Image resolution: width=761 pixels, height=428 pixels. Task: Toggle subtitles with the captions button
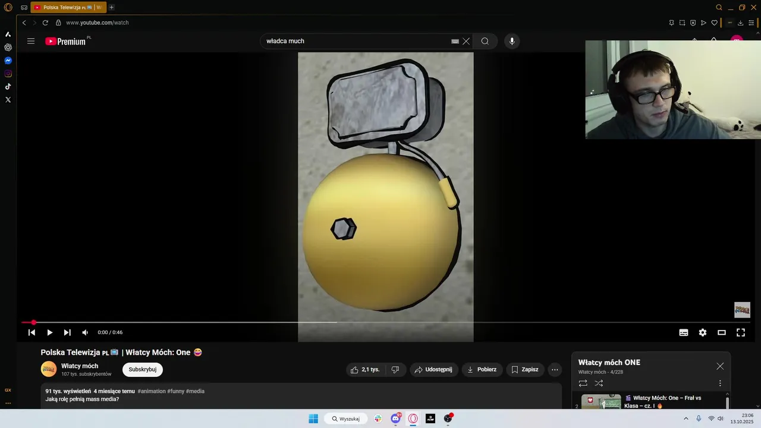tap(684, 332)
